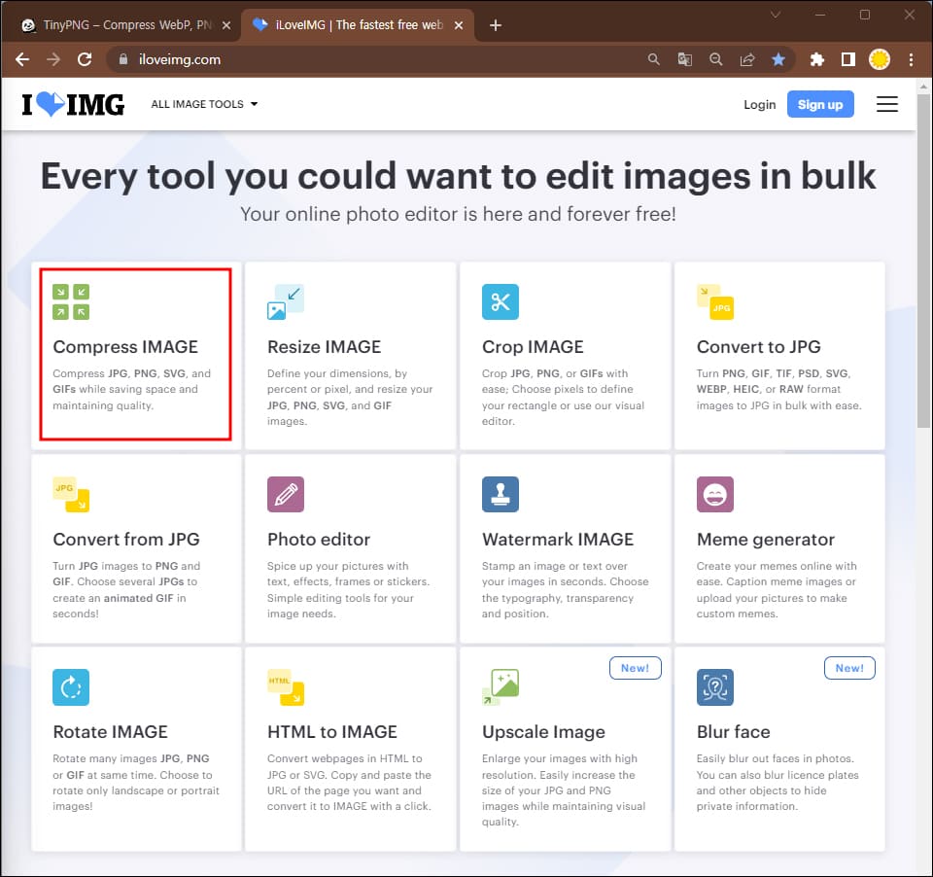Click the browser forward arrow

(53, 59)
